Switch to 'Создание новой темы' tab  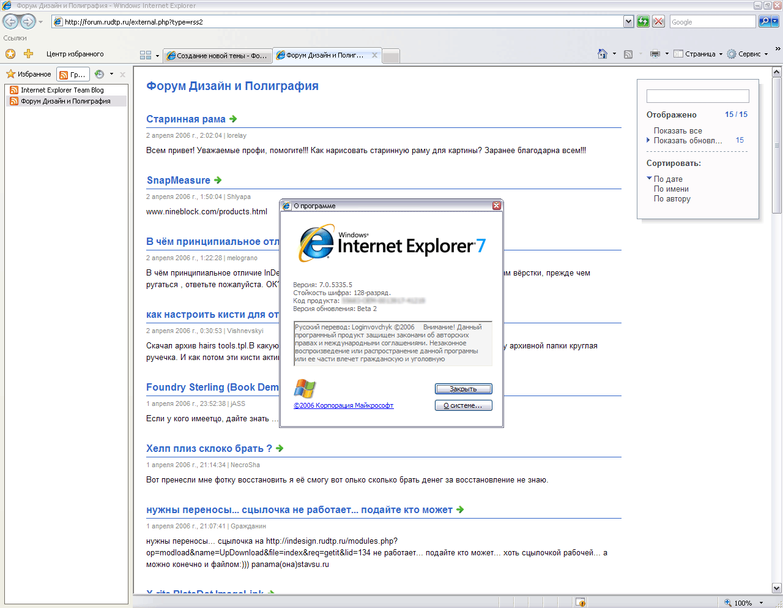point(217,56)
